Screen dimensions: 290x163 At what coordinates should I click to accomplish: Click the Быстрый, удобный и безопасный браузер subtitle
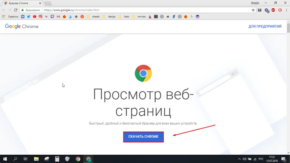[143, 123]
